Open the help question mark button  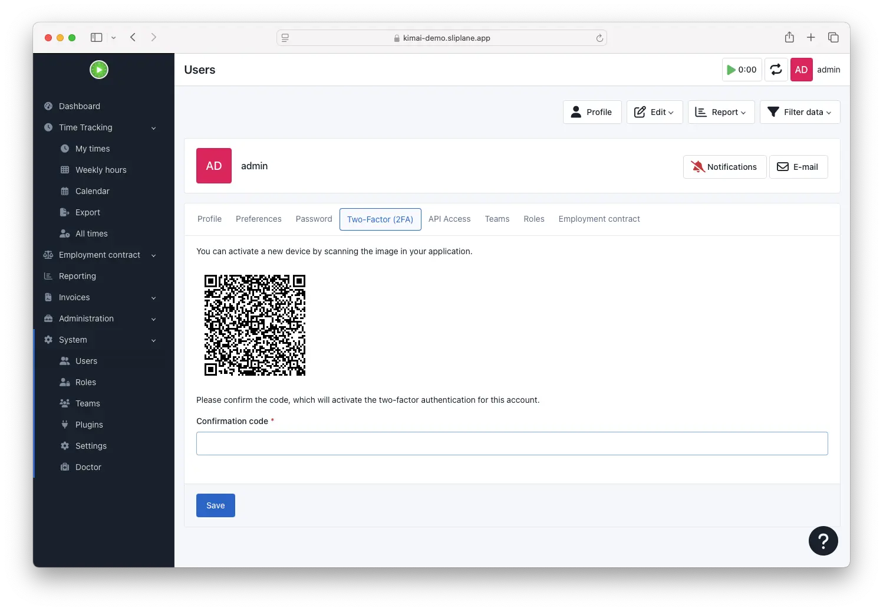tap(823, 541)
